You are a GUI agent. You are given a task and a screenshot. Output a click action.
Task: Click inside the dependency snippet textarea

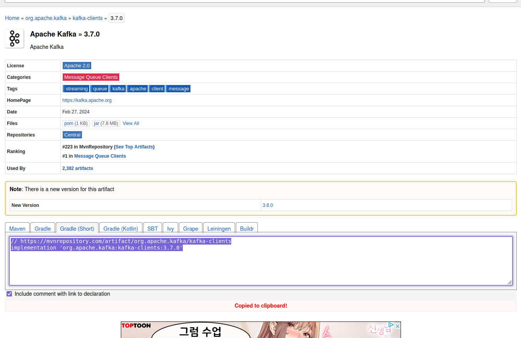pyautogui.click(x=261, y=261)
